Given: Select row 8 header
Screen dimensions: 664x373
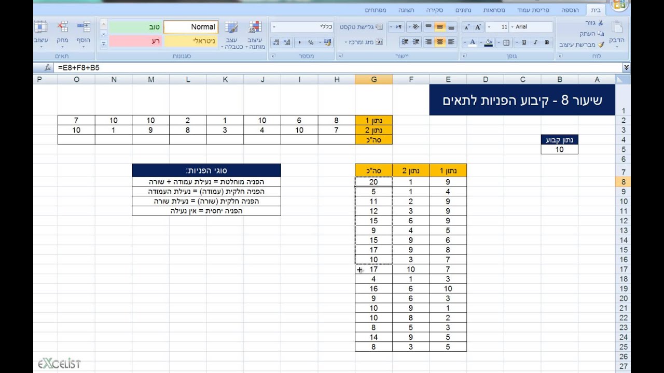Looking at the screenshot, I should (x=623, y=182).
